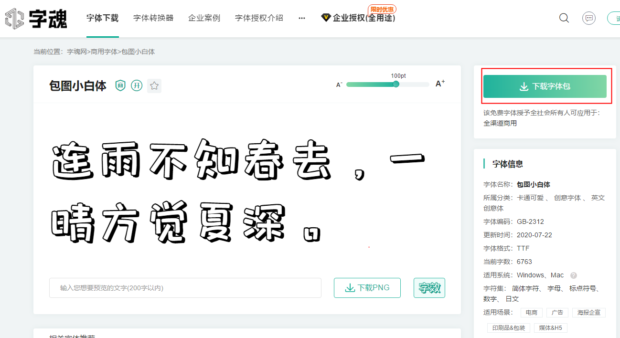
Task: Decrease preview size with A- icon
Action: 339,84
